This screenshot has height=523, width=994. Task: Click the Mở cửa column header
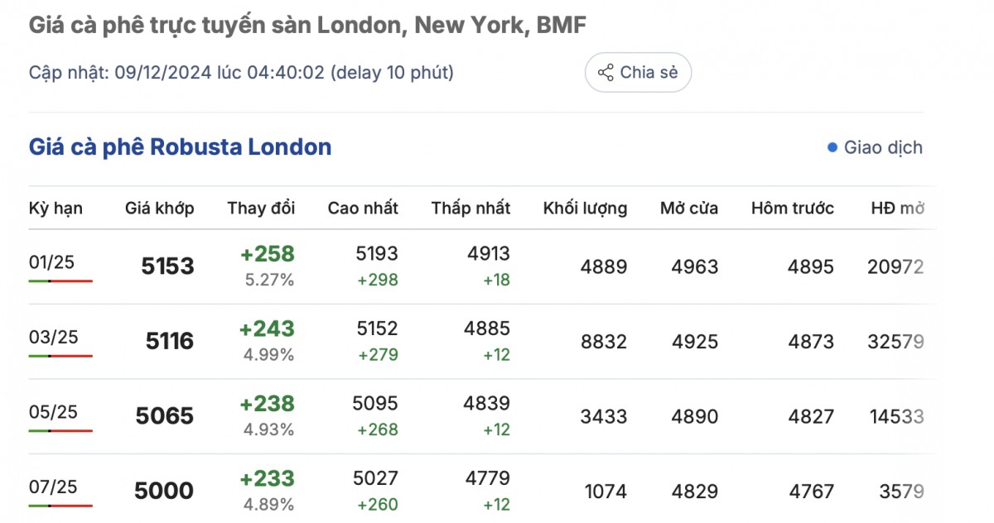689,208
